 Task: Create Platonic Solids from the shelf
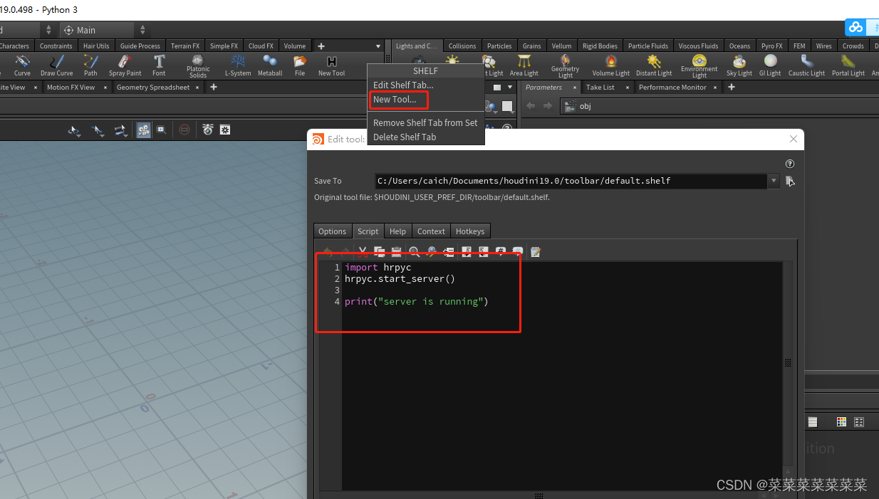click(198, 66)
